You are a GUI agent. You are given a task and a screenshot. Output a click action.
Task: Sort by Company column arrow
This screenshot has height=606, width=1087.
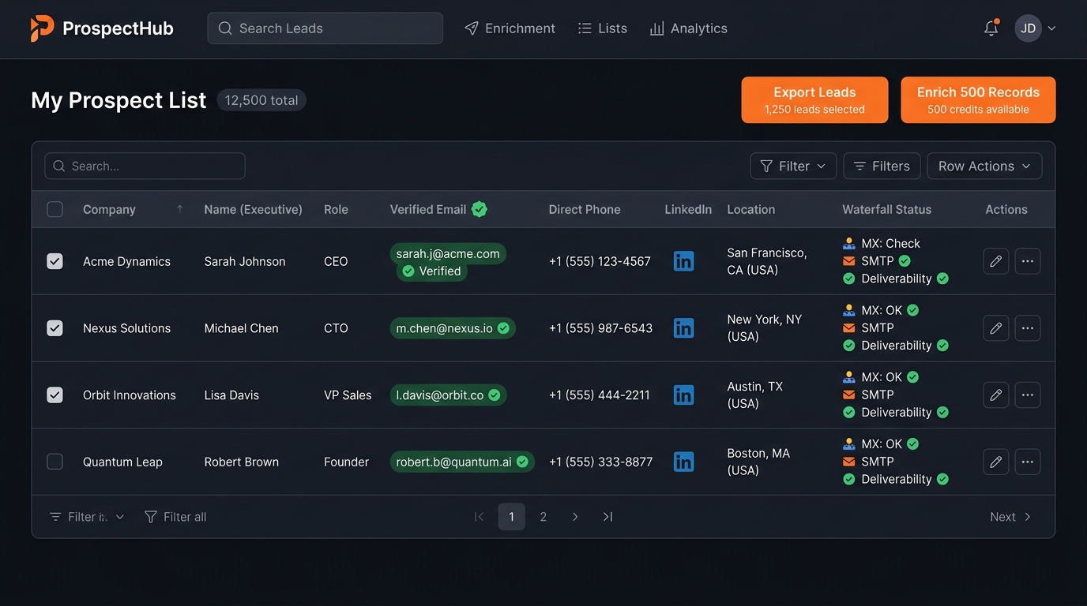point(180,209)
